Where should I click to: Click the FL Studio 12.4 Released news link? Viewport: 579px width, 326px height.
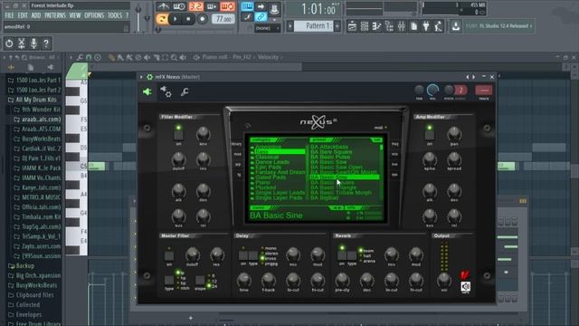coord(498,26)
